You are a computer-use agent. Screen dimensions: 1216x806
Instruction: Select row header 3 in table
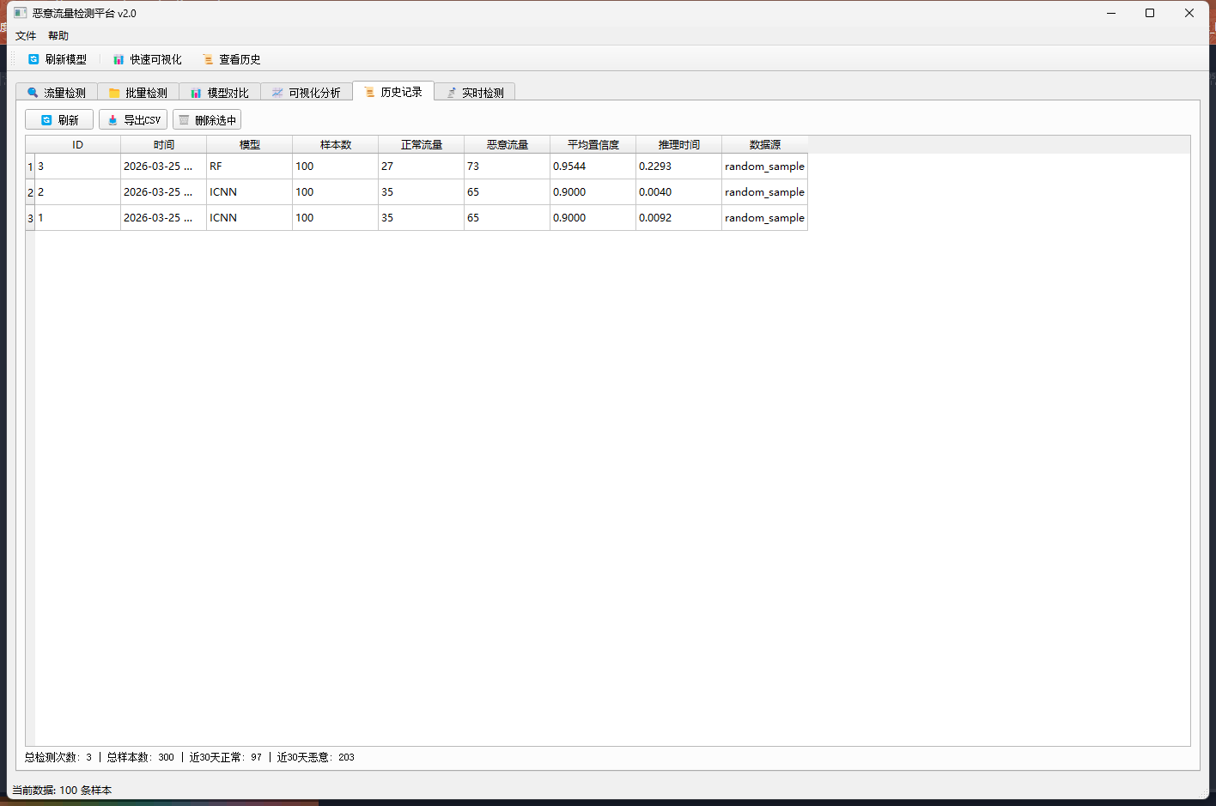pyautogui.click(x=30, y=218)
